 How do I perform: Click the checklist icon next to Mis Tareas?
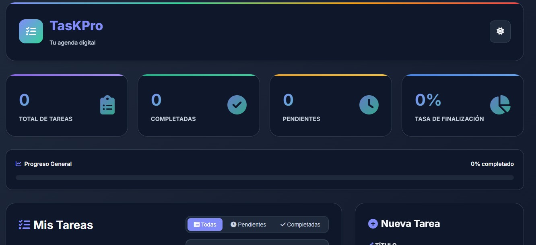tap(25, 225)
